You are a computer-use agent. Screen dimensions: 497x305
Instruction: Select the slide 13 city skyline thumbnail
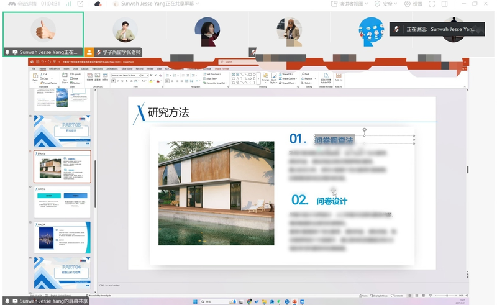click(62, 237)
